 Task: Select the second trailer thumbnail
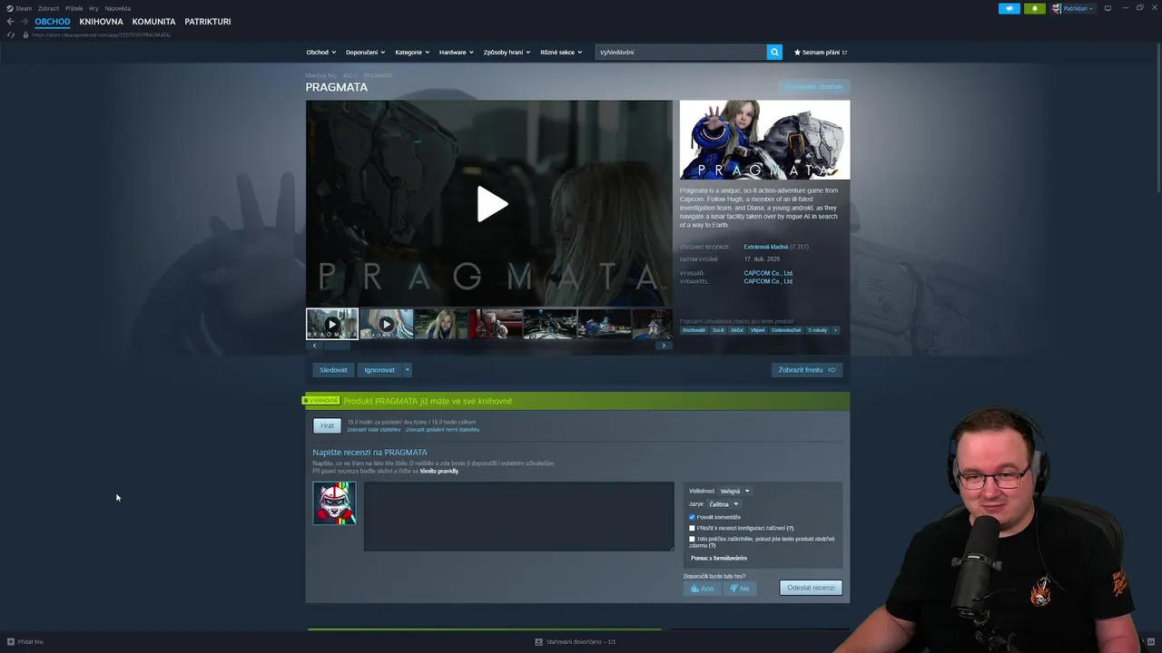click(x=386, y=324)
